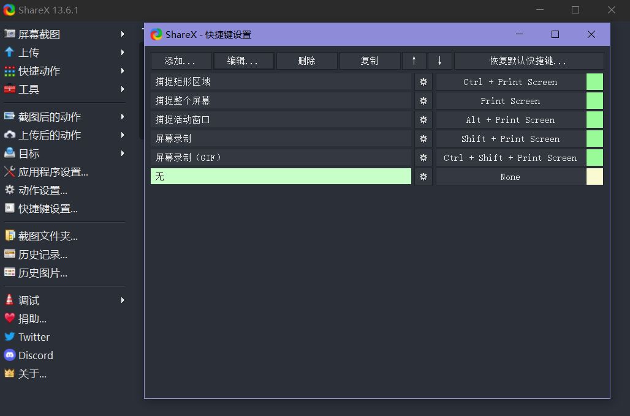The image size is (630, 416).
Task: Open gear settings for 捕捉活动窗口 hotkey
Action: coord(423,119)
